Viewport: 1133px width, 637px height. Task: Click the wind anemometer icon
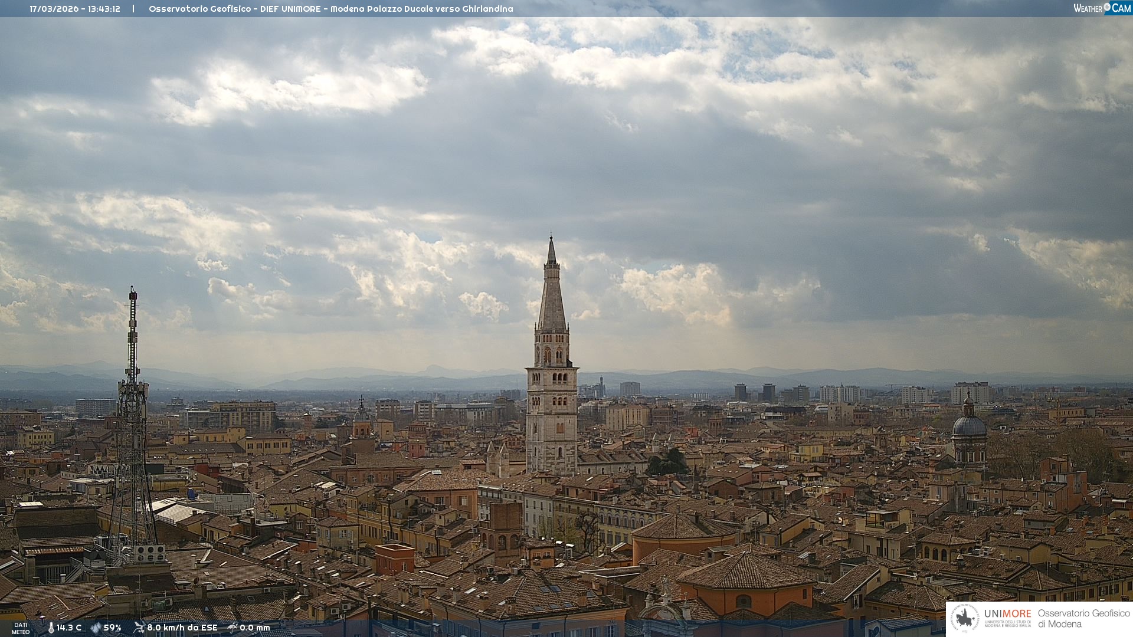(139, 628)
